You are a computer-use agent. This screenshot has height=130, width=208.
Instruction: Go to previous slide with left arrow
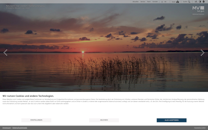(5, 53)
